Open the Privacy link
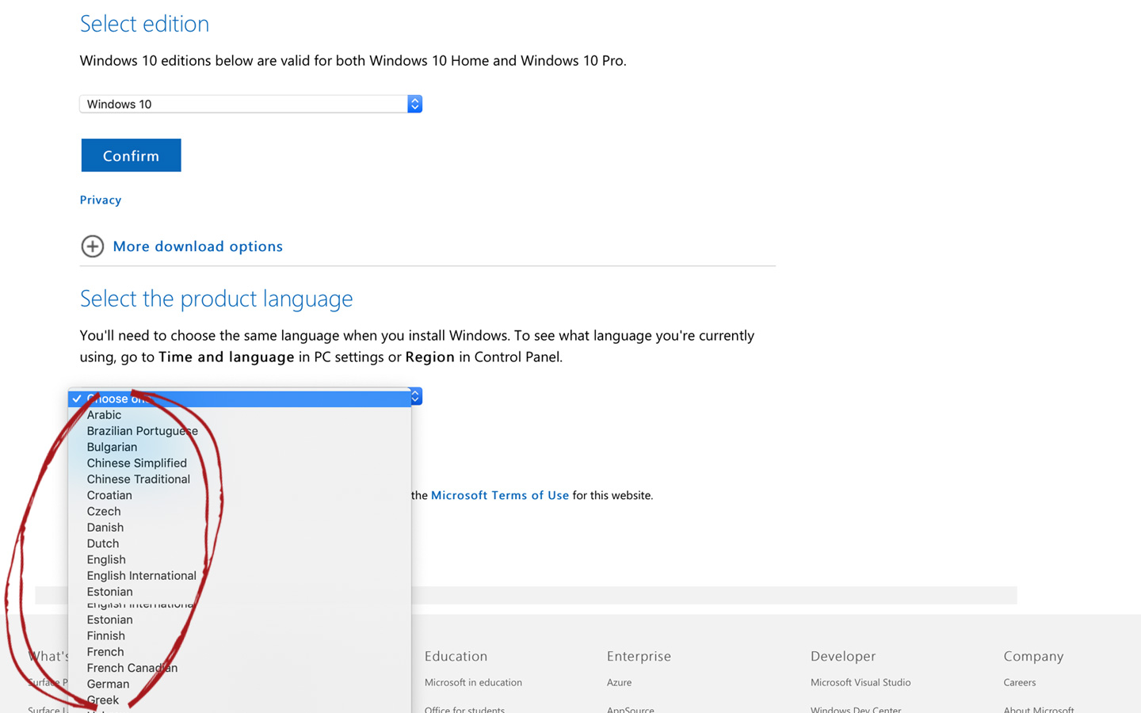1141x713 pixels. pos(101,200)
